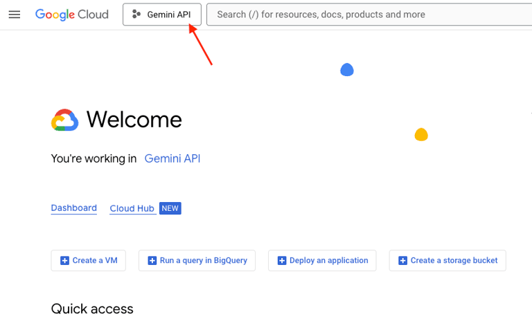532x321 pixels.
Task: Focus the resources search field
Action: click(369, 15)
